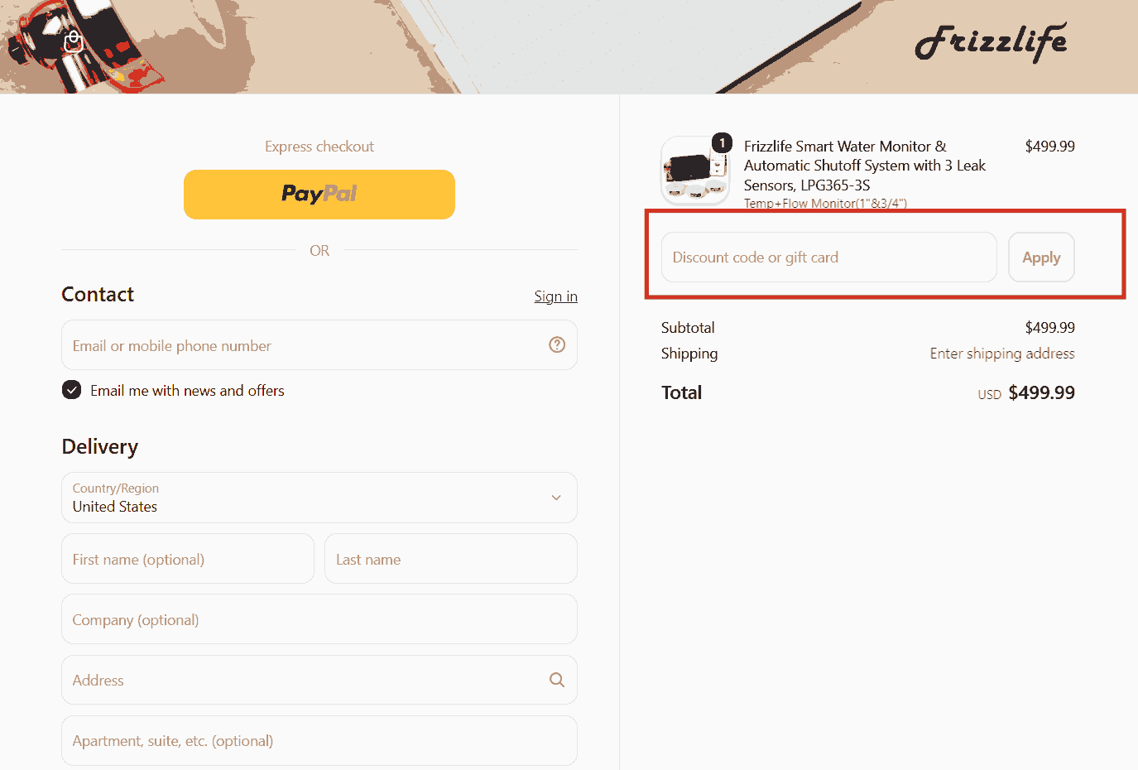Click the Email or mobile phone number field
Viewport: 1138px width, 770px height.
click(319, 345)
